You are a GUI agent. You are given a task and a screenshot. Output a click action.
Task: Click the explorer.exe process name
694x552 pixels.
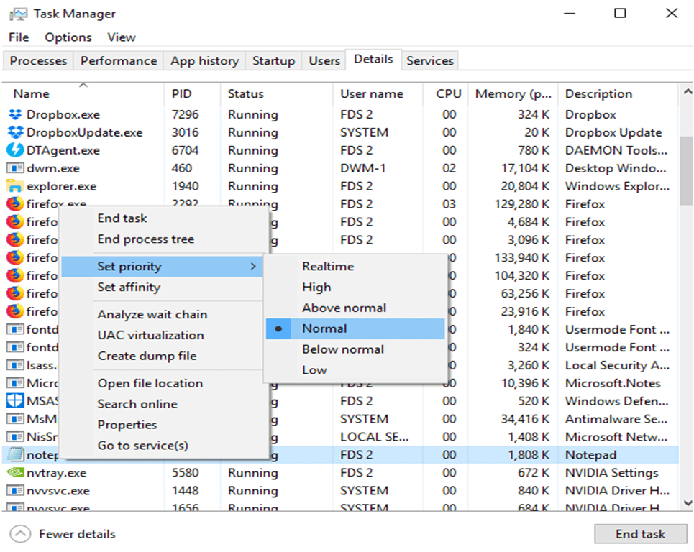(62, 186)
